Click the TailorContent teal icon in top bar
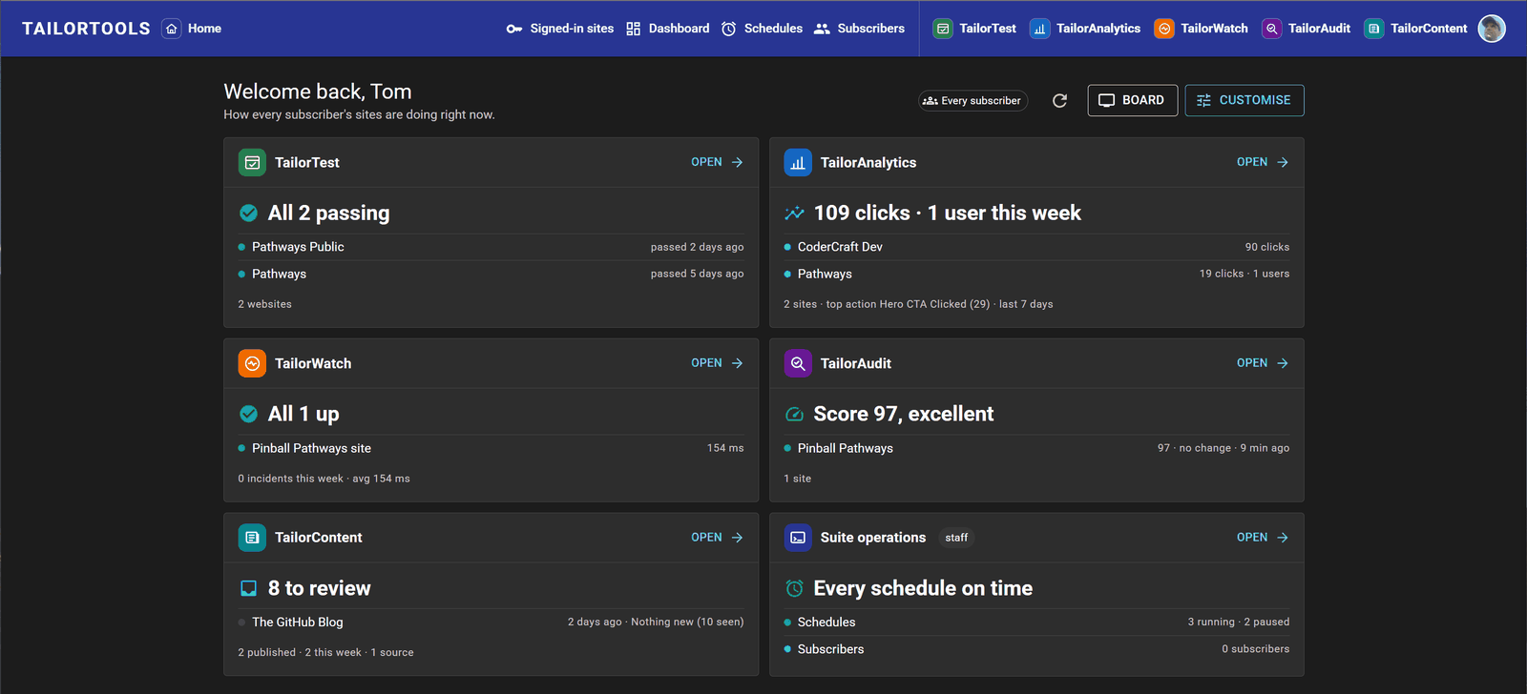1527x694 pixels. 1374,29
